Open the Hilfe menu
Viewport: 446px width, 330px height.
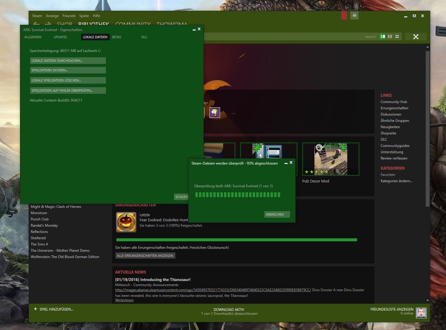(x=96, y=16)
